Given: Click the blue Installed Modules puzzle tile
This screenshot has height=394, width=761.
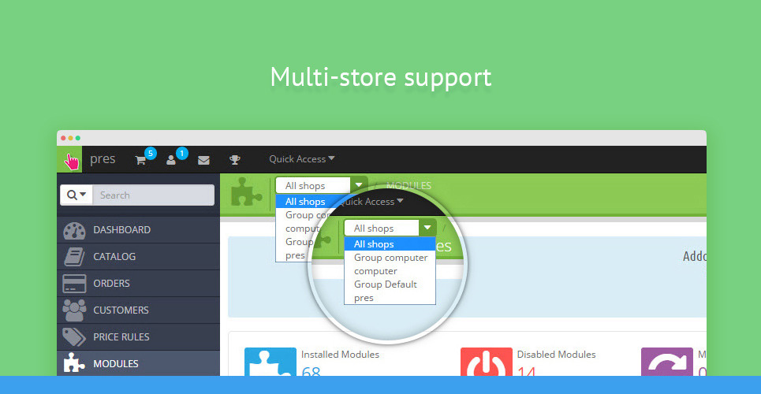Looking at the screenshot, I should point(270,365).
